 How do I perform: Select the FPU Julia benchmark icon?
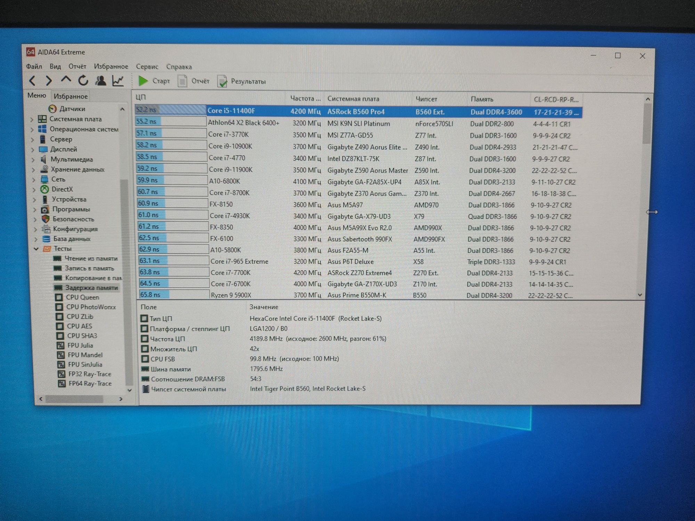click(61, 346)
